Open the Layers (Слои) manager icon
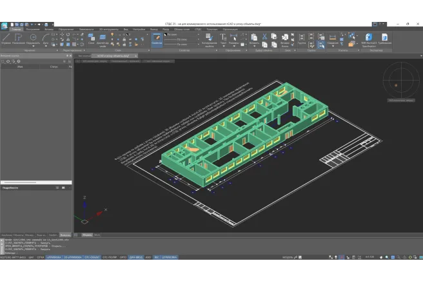Image resolution: width=423 pixels, height=281 pixels. pos(91,39)
